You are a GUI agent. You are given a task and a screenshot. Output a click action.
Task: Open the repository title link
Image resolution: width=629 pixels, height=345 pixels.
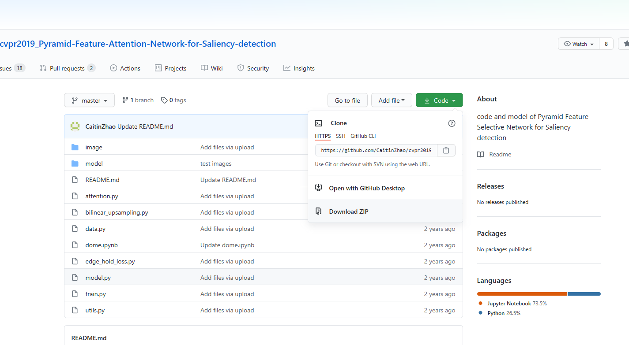[138, 44]
